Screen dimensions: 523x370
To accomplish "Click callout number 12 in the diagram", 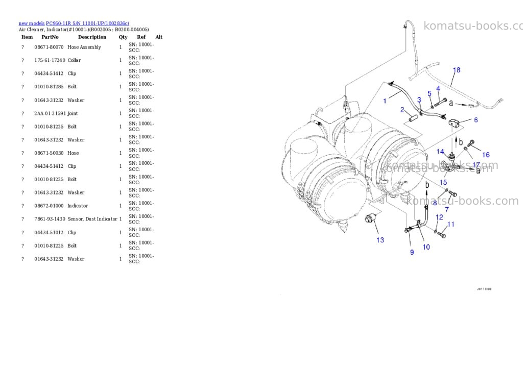I will 440,217.
